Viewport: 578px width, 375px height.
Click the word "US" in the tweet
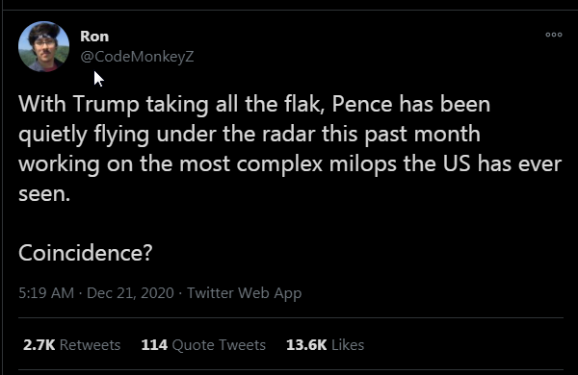pyautogui.click(x=457, y=163)
